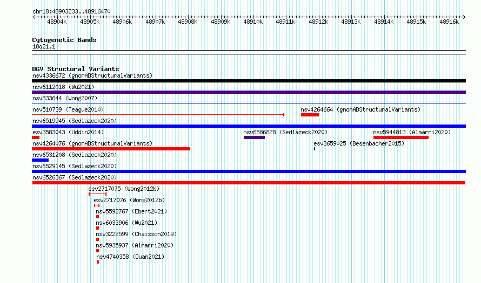Click the 48904k ruler tick label
The height and width of the screenshot is (283, 481).
[x=57, y=22]
